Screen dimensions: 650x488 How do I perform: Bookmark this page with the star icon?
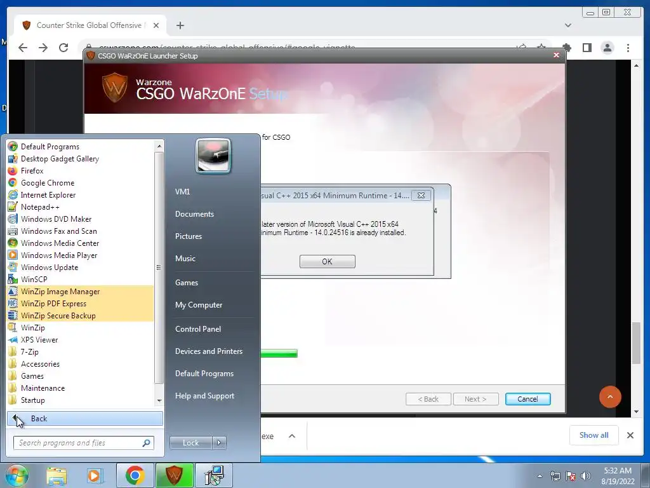541,47
